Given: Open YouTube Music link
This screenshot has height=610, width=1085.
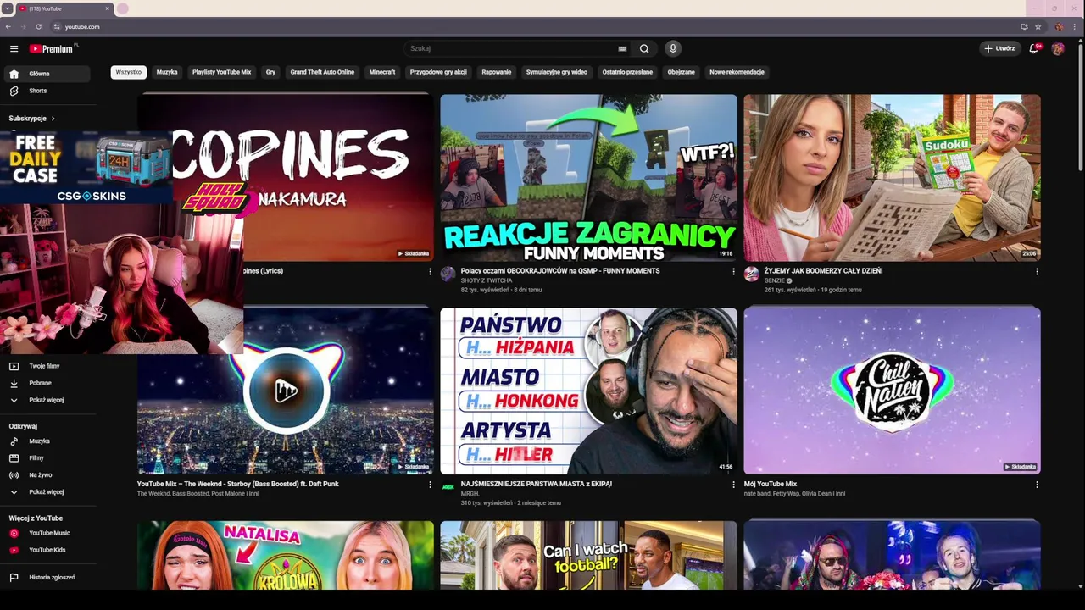Looking at the screenshot, I should 47,533.
